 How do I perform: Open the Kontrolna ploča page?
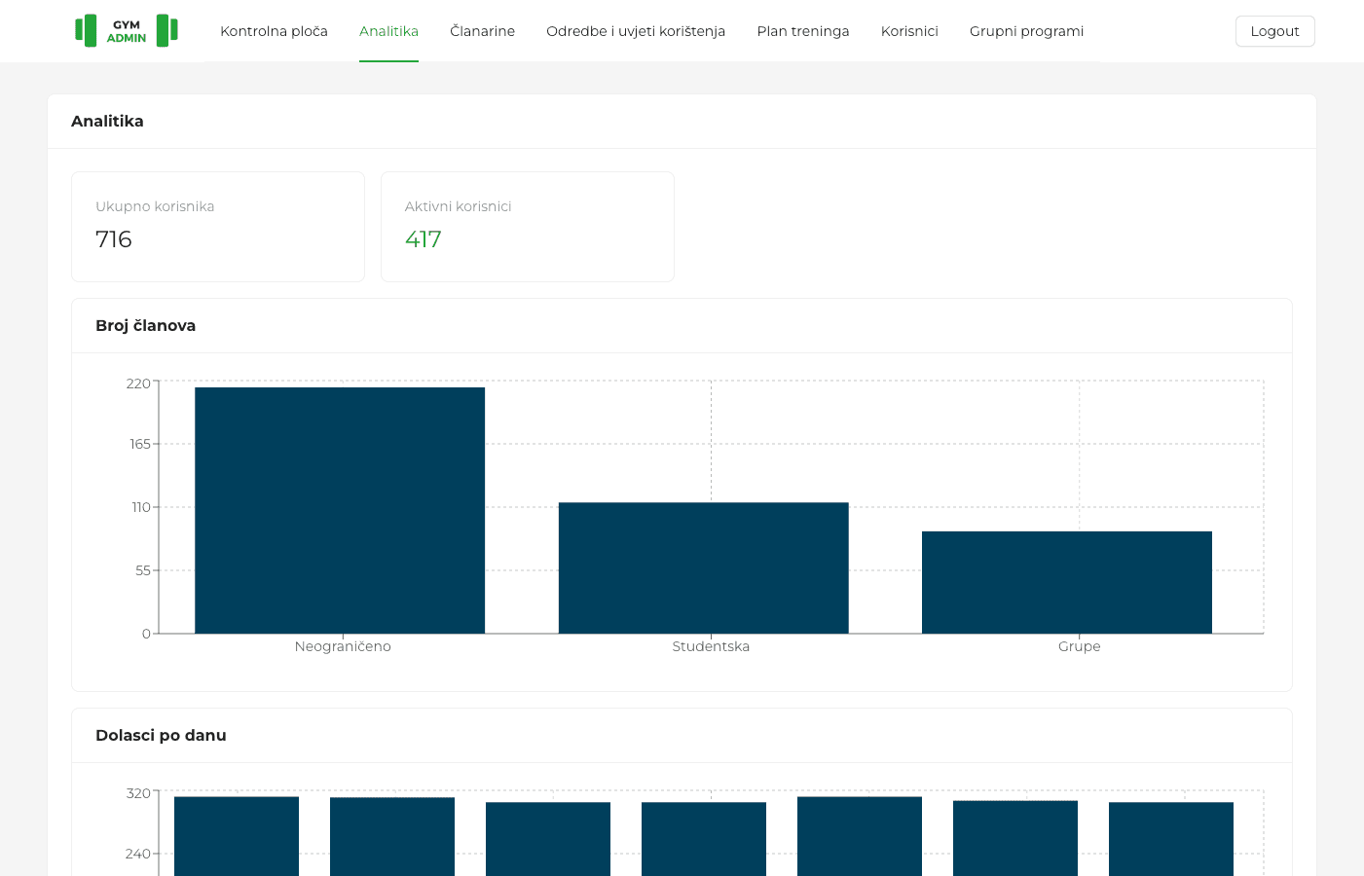point(274,31)
